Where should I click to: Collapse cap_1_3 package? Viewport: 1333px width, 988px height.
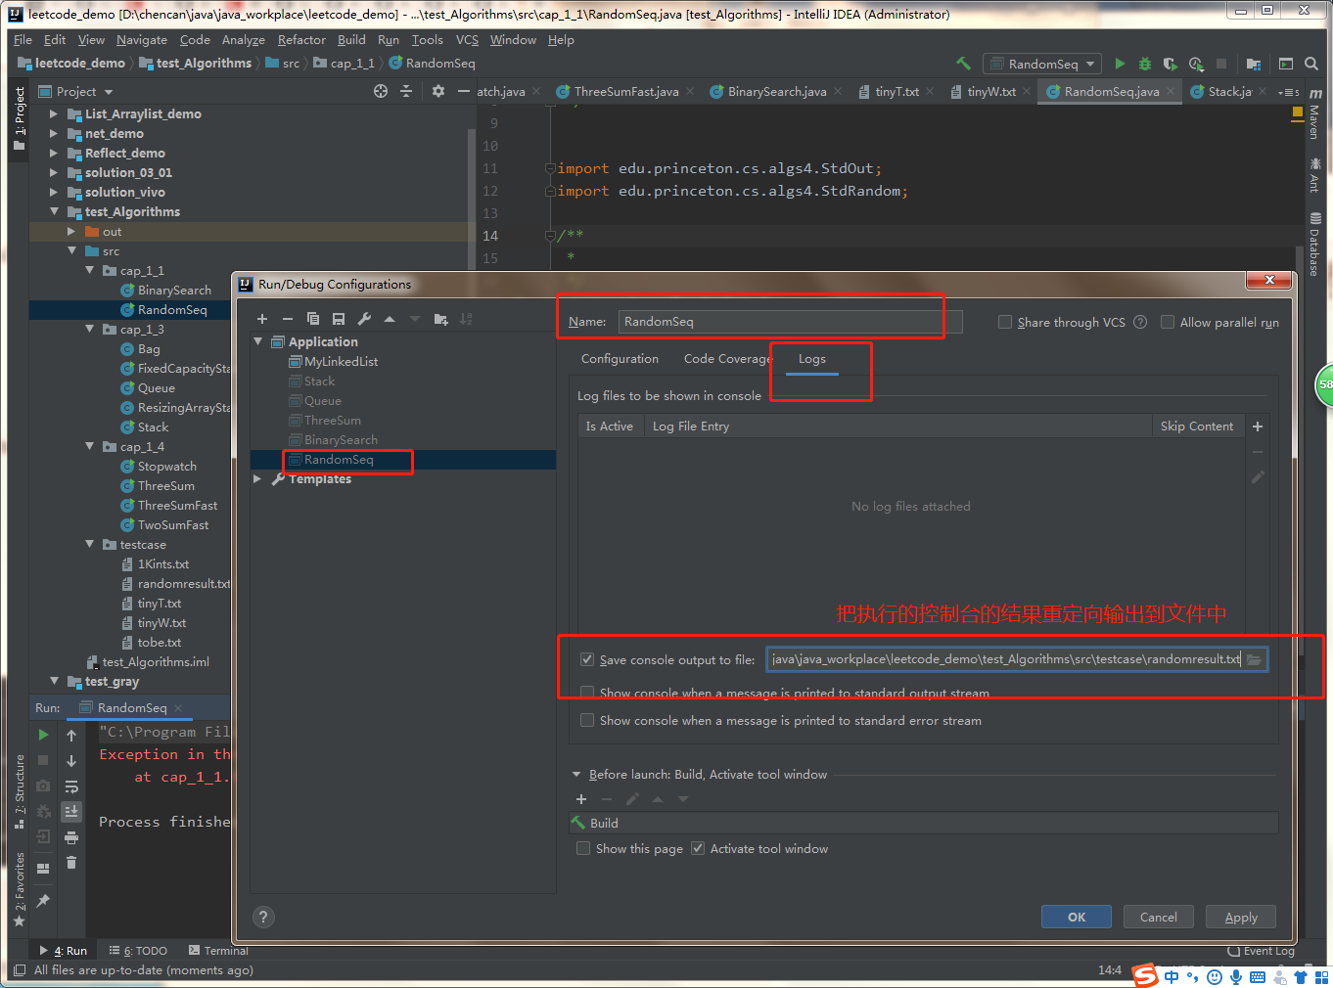[90, 329]
